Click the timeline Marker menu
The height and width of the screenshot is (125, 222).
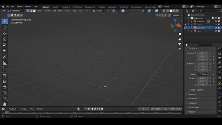(40, 109)
